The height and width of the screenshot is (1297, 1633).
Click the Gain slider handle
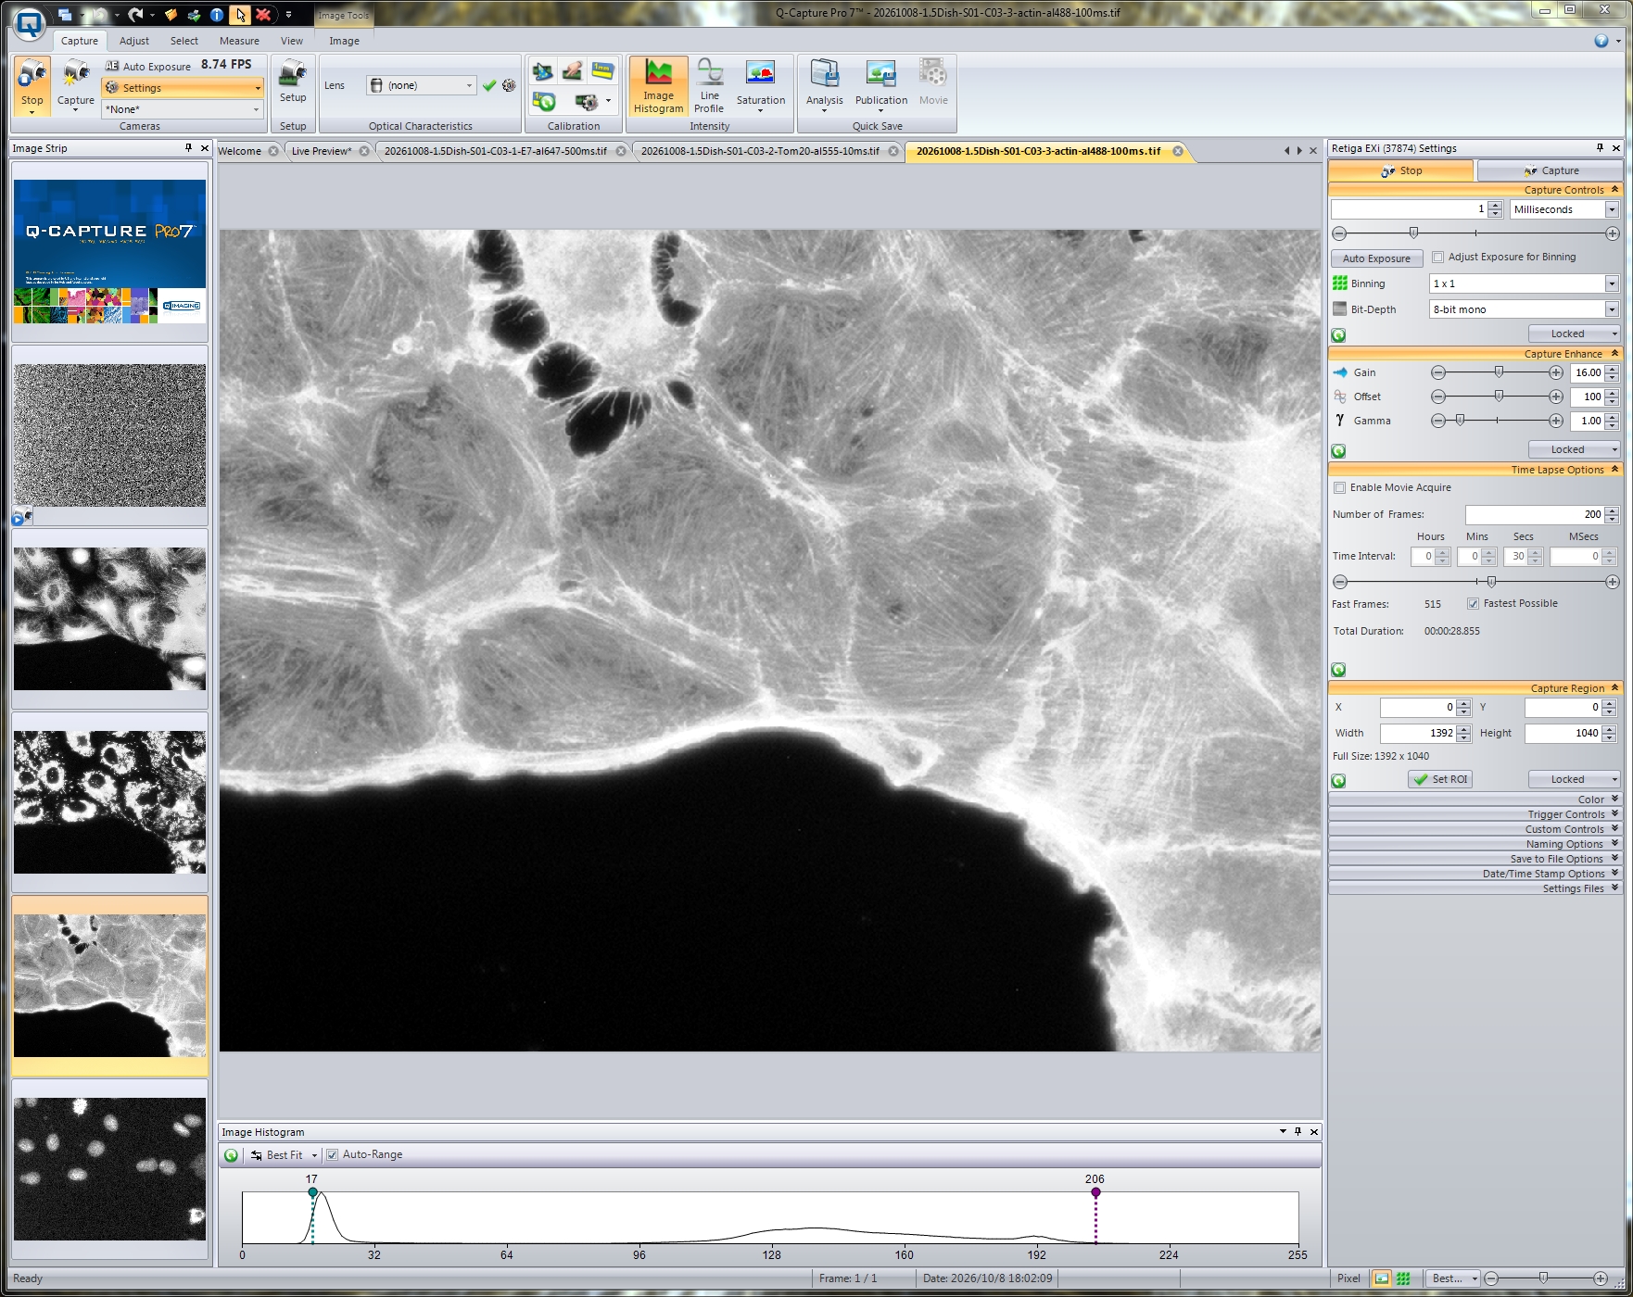tap(1499, 372)
